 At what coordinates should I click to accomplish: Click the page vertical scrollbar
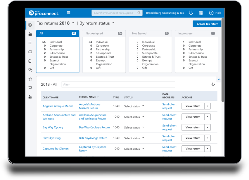click(x=223, y=60)
